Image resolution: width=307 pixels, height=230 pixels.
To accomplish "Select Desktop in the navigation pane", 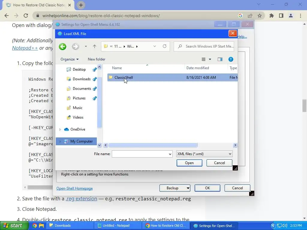I will coord(79,69).
